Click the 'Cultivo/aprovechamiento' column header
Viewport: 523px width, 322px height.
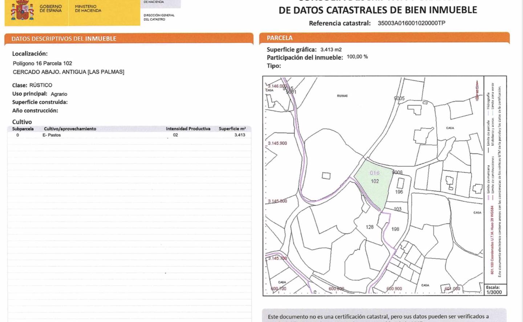coord(70,129)
